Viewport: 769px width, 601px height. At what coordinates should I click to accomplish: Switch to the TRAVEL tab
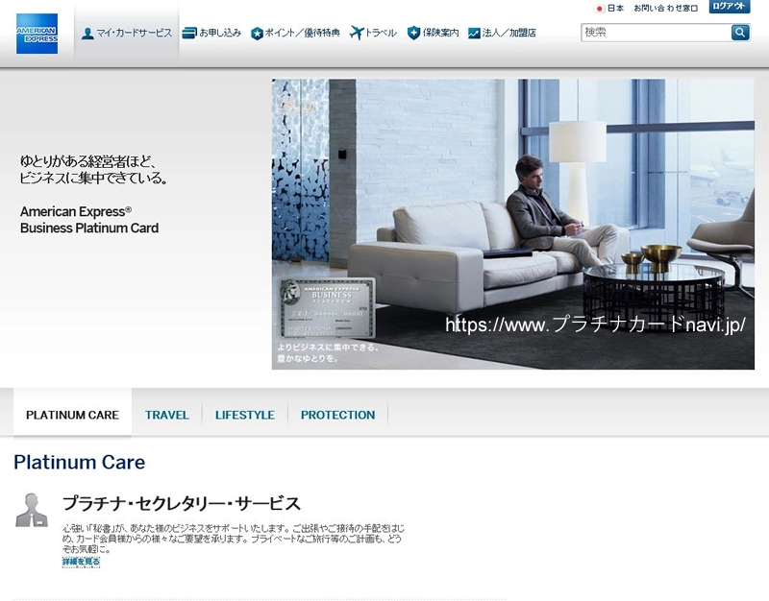pos(167,415)
